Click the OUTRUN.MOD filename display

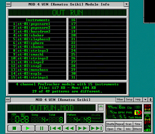tap(52, 108)
